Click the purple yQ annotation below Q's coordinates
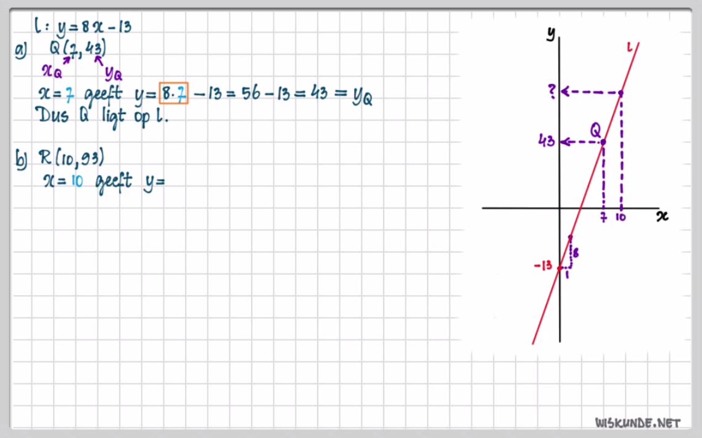This screenshot has height=438, width=702. click(114, 73)
